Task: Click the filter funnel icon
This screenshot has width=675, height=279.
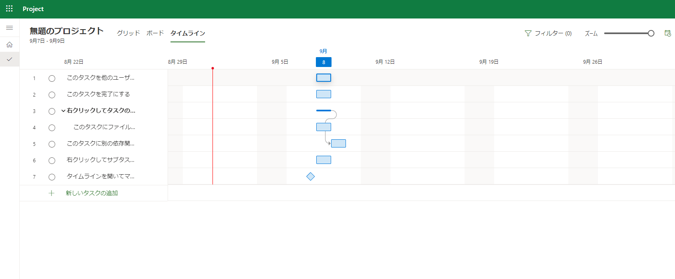Action: [x=528, y=33]
